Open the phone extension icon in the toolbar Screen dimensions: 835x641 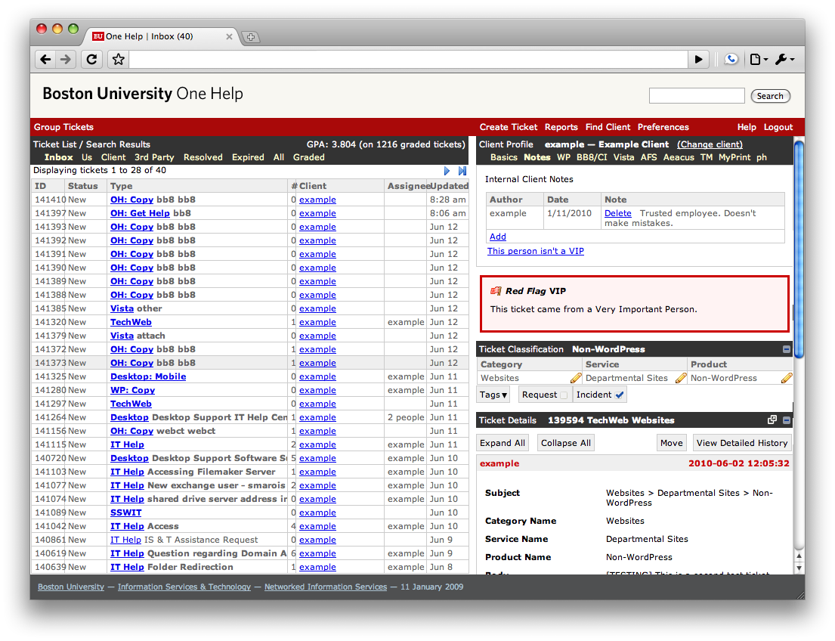coord(731,59)
